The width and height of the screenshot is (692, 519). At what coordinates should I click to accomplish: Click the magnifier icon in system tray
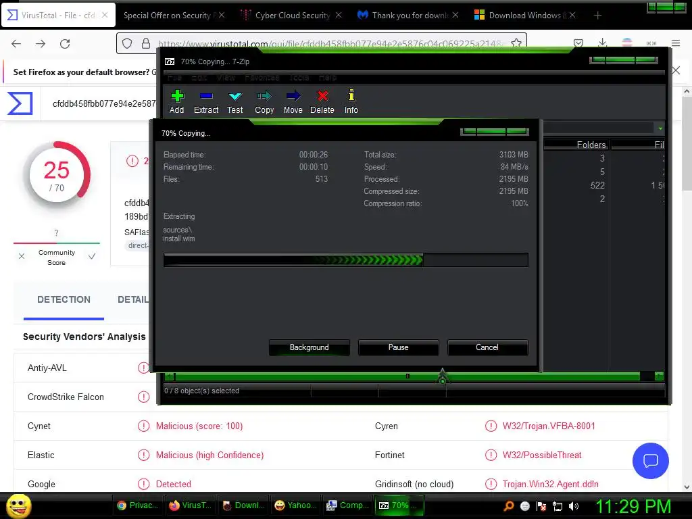(509, 505)
